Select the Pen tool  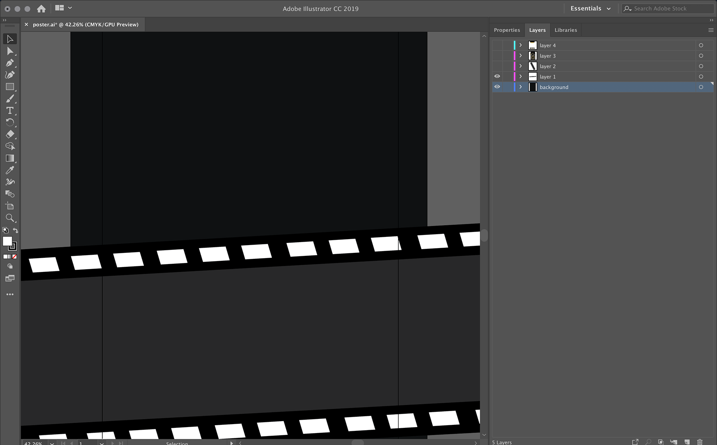pyautogui.click(x=10, y=63)
